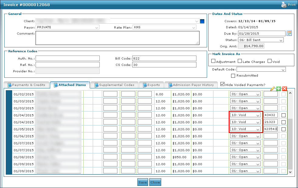Viewport: 298px width, 188px height.
Task: Click the green plus add item icon
Action: click(x=279, y=89)
